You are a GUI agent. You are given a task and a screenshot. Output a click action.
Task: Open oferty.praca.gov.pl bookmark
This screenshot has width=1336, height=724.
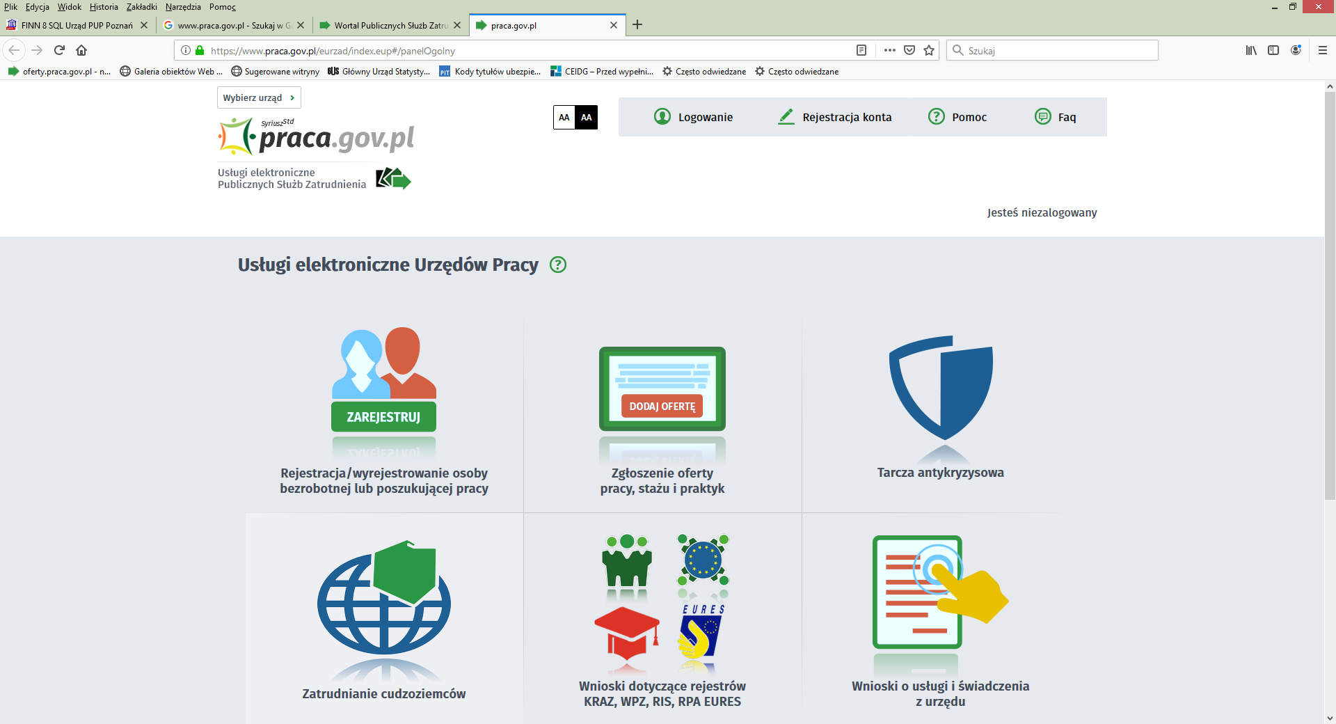point(59,71)
